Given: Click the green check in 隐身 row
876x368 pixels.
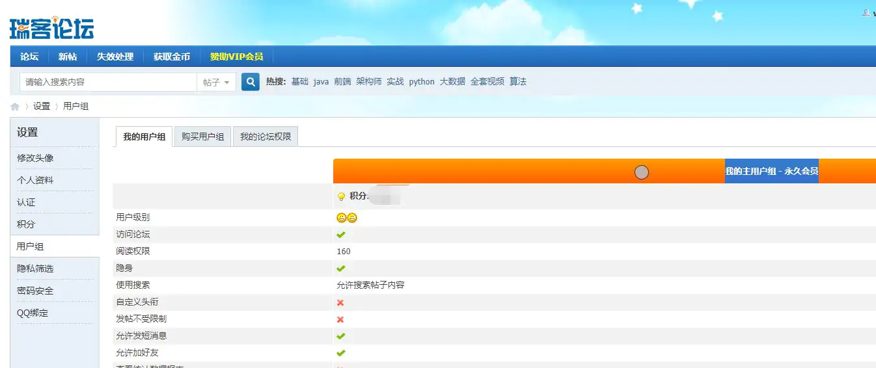Looking at the screenshot, I should [x=341, y=269].
